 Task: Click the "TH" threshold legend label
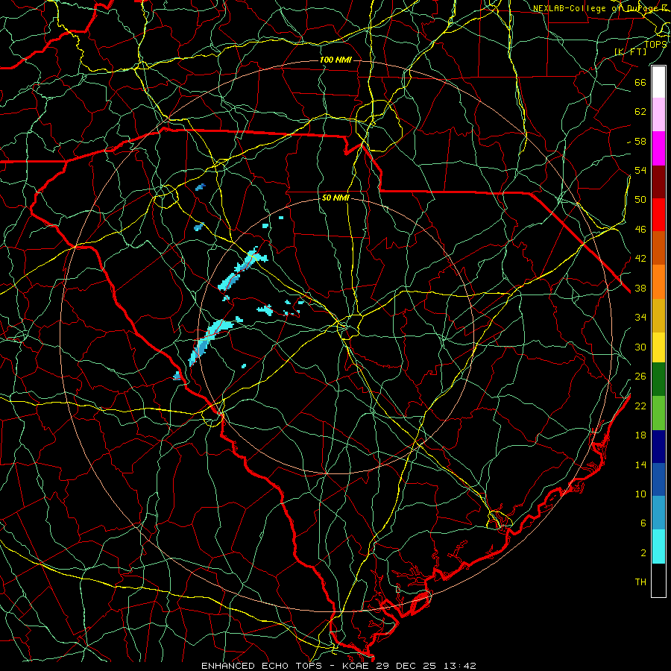(x=640, y=582)
